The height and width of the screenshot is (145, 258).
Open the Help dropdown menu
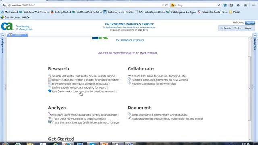click(248, 28)
